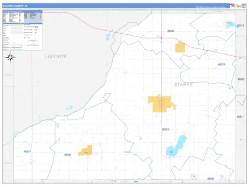This screenshot has height=187, width=249.
Task: Click the "STARKE" county label
Action: tap(183, 85)
